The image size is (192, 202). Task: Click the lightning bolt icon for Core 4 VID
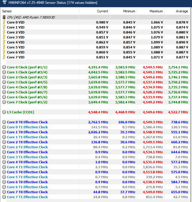click(x=4, y=42)
